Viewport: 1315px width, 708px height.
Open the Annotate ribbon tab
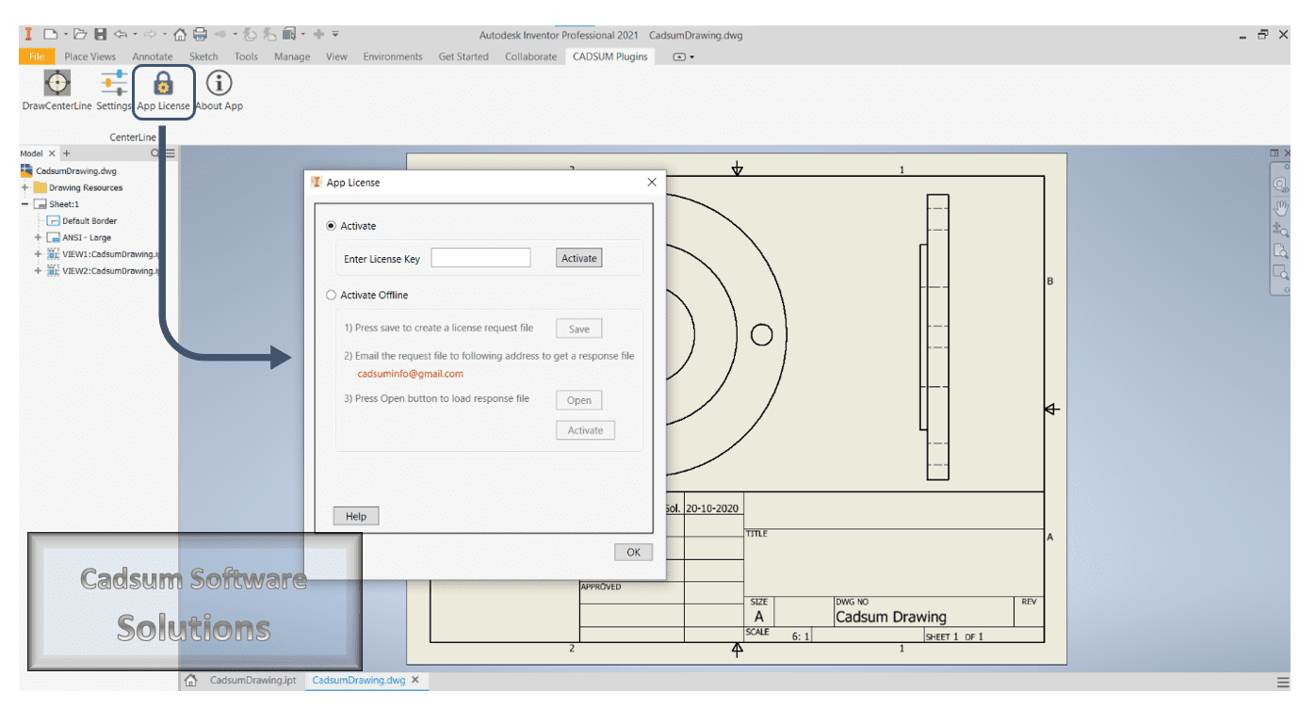pos(153,56)
